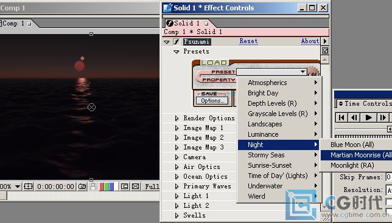Go to first frame in Time Controls
The image size is (392, 223).
[x=341, y=117]
